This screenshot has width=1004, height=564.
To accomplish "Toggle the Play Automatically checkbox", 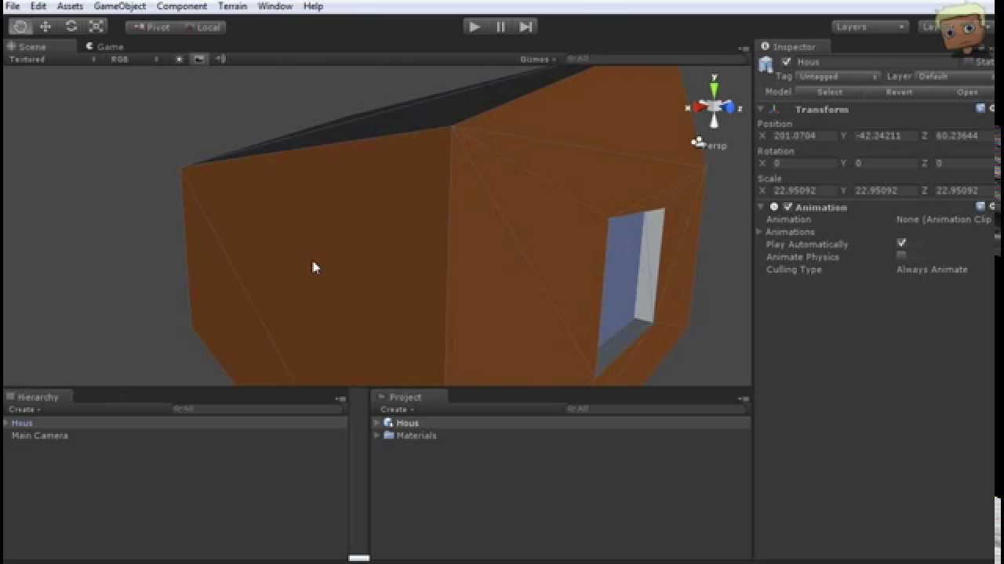I will click(901, 244).
